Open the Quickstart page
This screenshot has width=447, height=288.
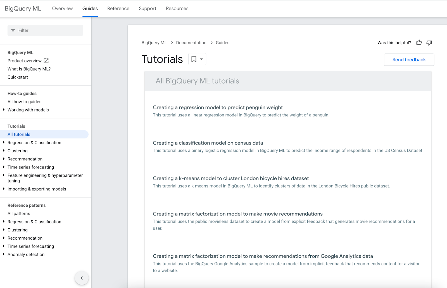[18, 77]
